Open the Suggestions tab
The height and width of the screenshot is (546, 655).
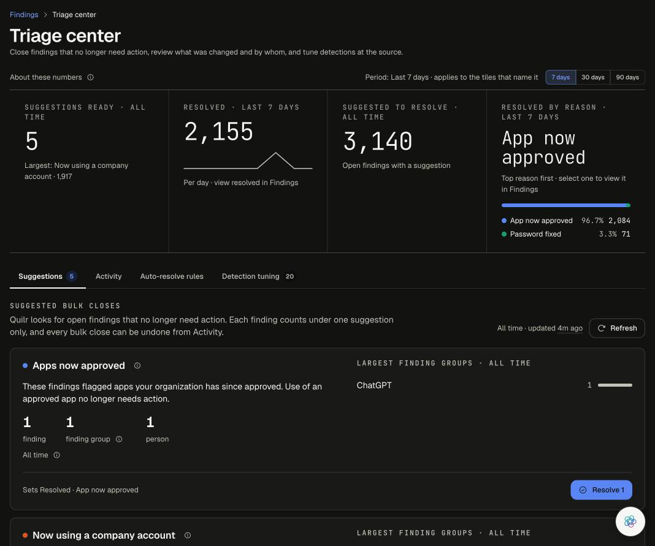[48, 276]
